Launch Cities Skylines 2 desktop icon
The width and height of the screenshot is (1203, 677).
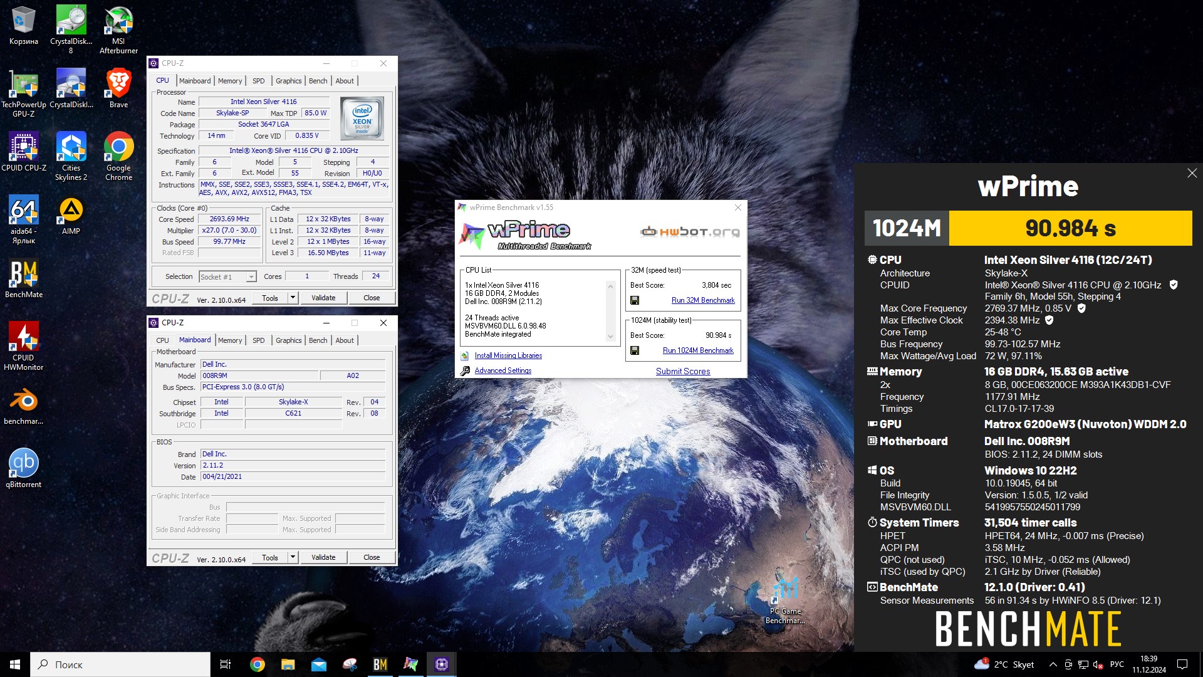pyautogui.click(x=71, y=155)
